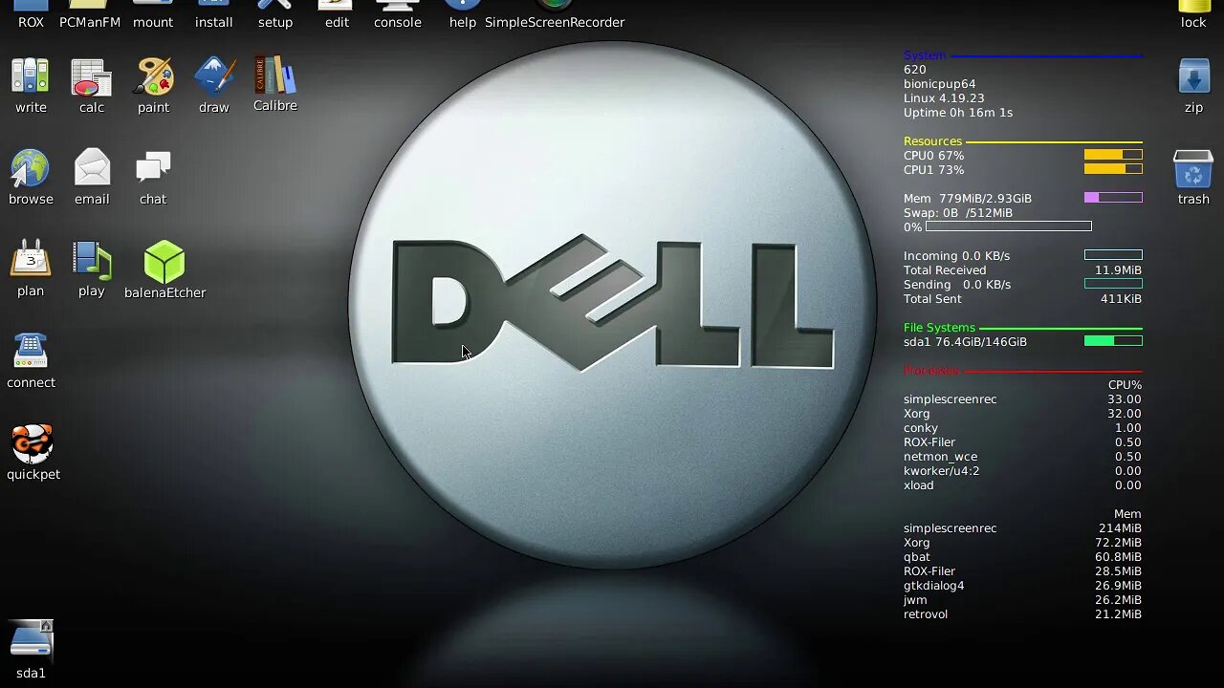Click the System section heading
The height and width of the screenshot is (688, 1224).
925,55
